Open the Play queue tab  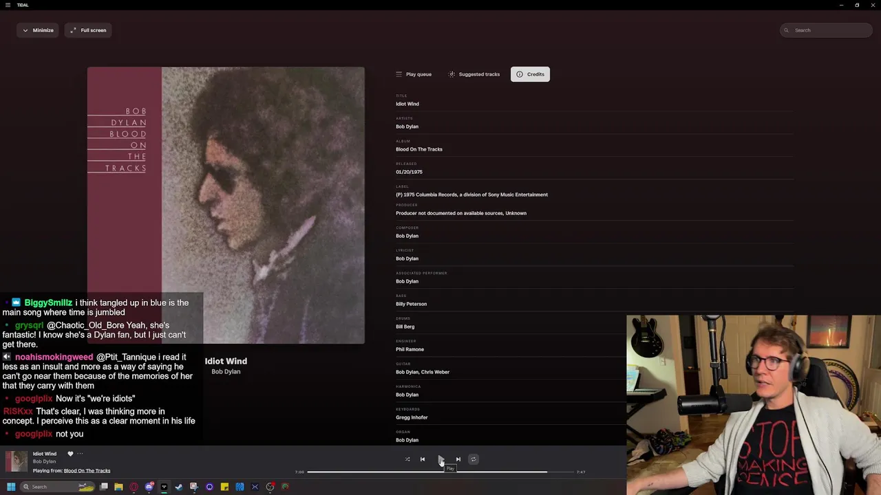click(414, 74)
